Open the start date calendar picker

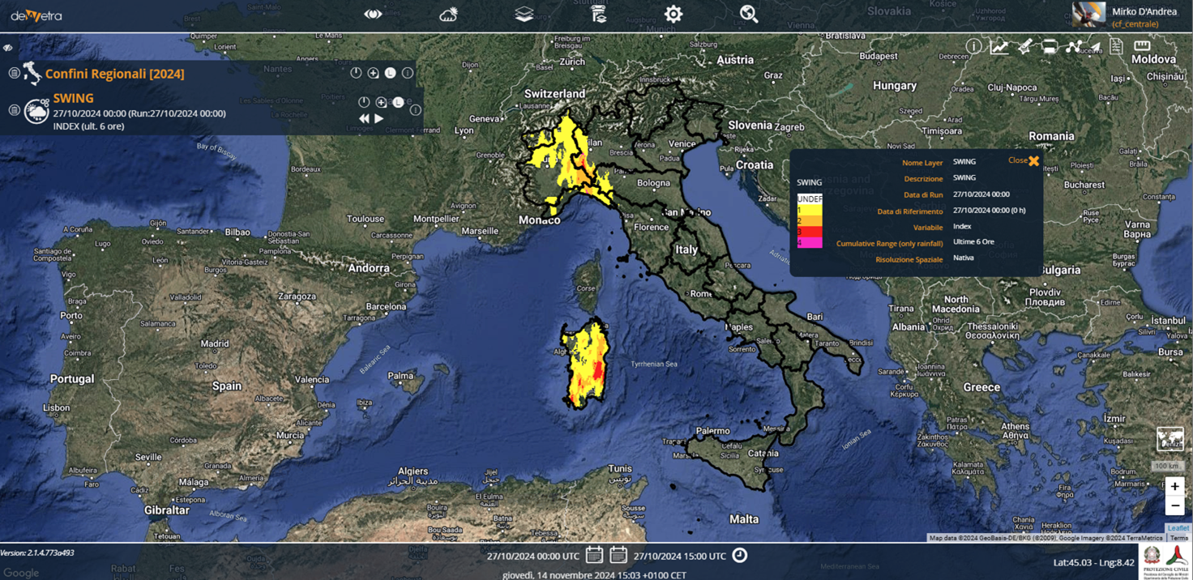tap(594, 555)
